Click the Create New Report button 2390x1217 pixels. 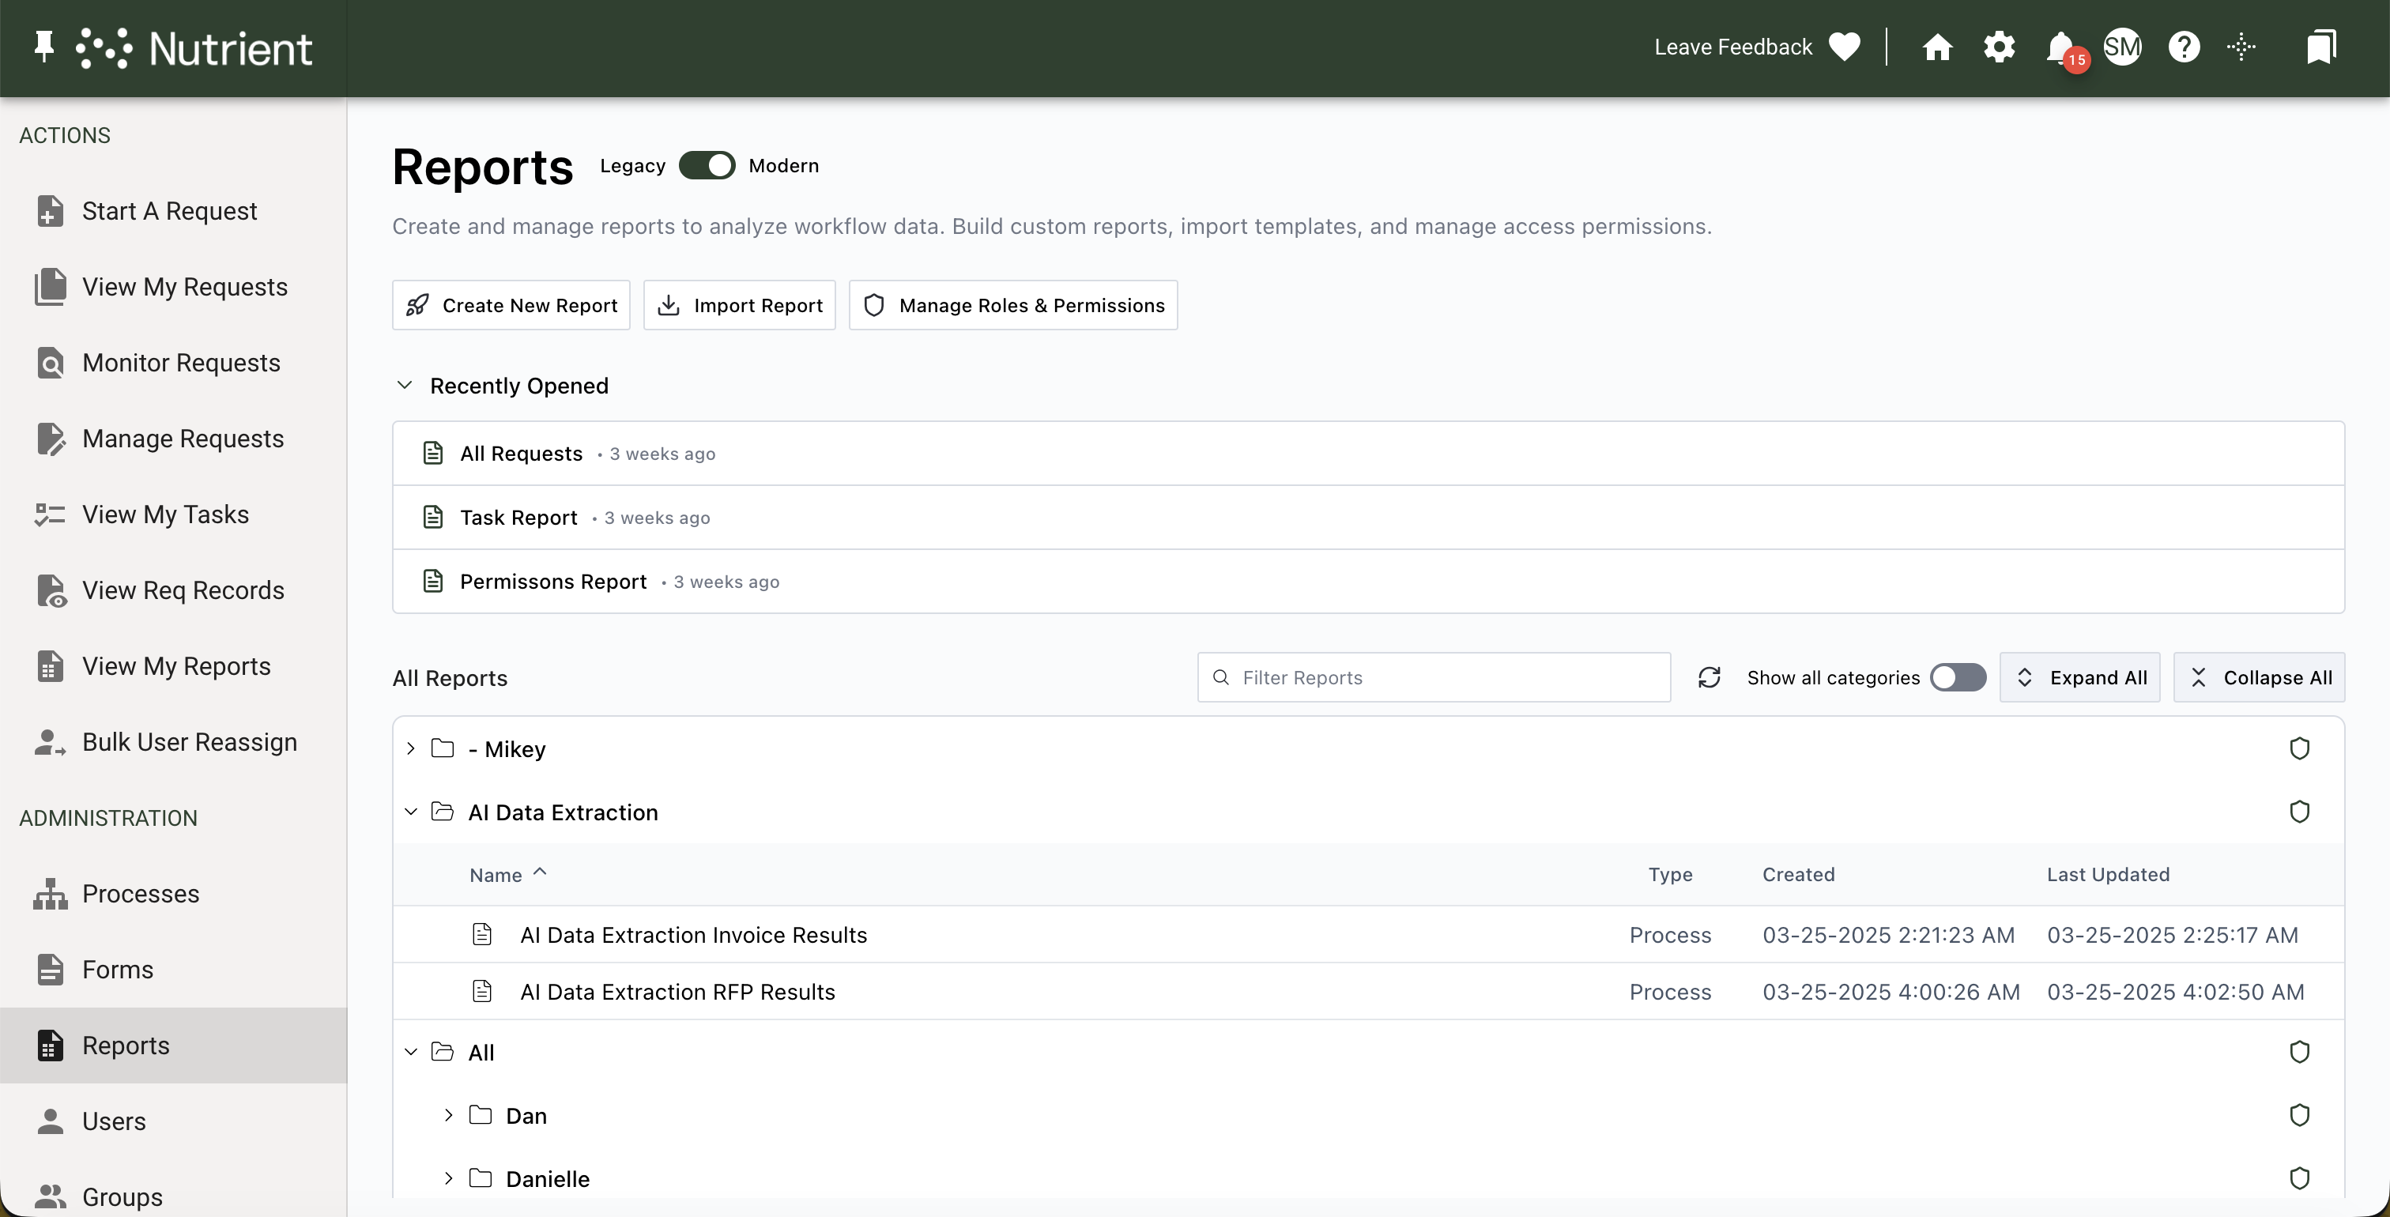[511, 304]
